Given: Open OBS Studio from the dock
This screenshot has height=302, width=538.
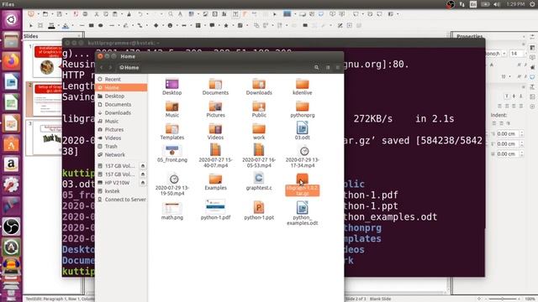Looking at the screenshot, I should (11, 226).
